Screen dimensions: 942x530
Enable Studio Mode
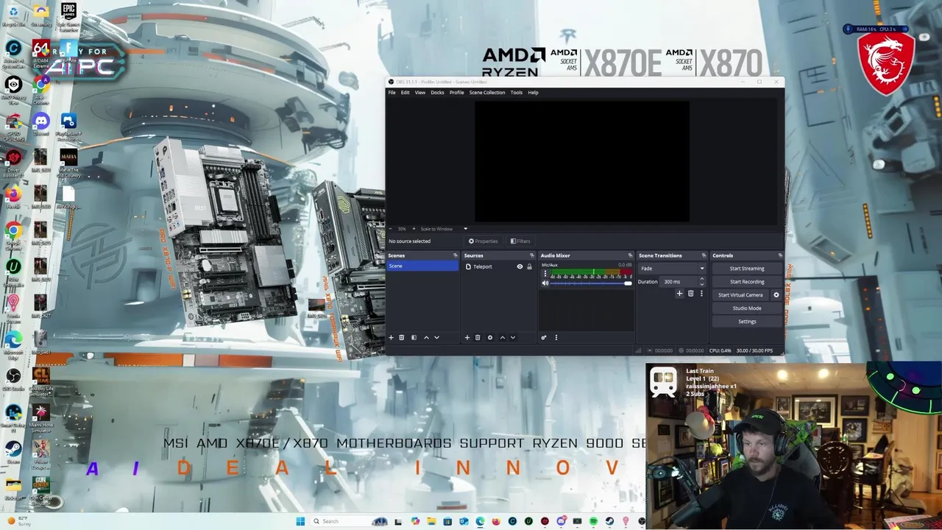point(747,308)
